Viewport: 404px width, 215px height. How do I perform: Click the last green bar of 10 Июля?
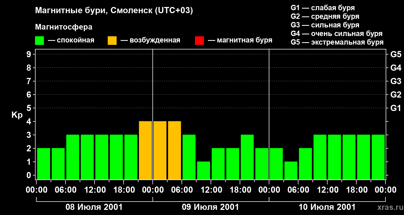pos(378,157)
